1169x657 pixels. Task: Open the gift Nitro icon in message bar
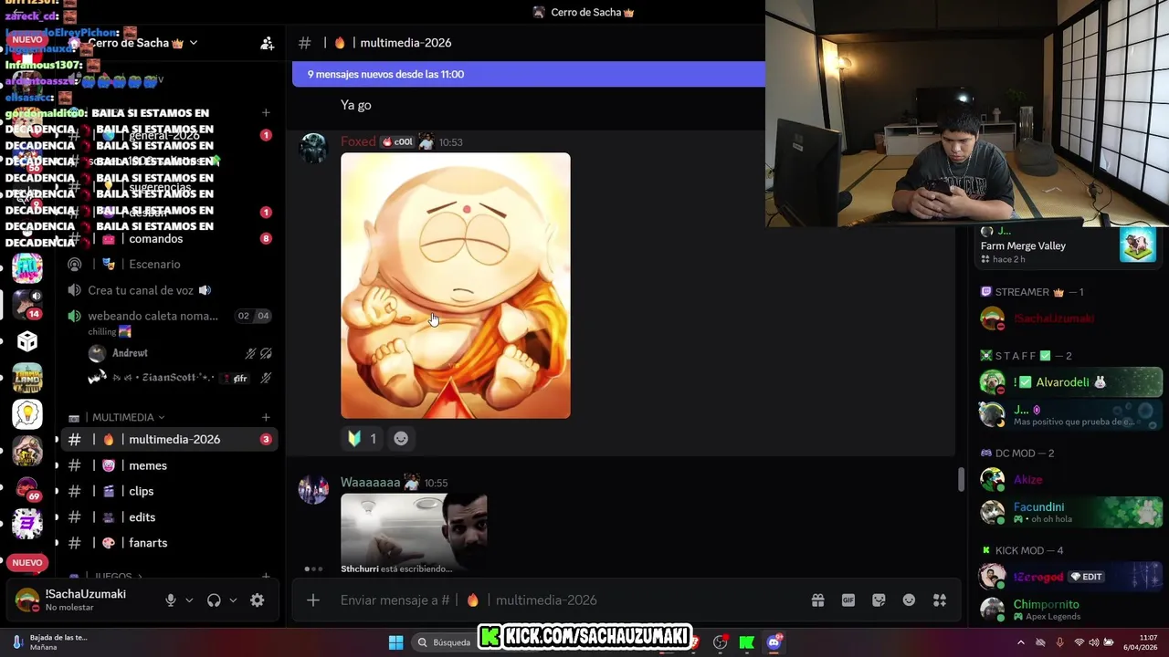(x=817, y=600)
